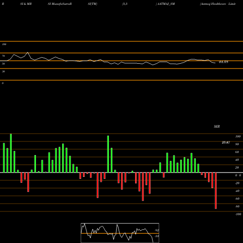
Task: Click the 'SI(TM)' header label
Action: coord(92,4)
